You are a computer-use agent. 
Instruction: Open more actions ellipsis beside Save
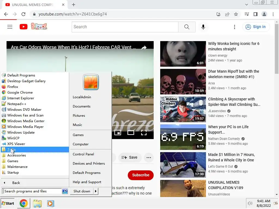click(x=149, y=158)
